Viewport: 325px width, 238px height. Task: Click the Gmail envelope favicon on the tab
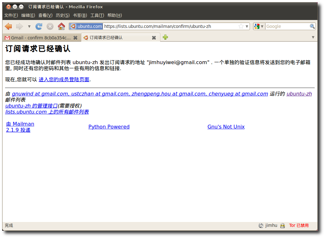tap(7, 38)
